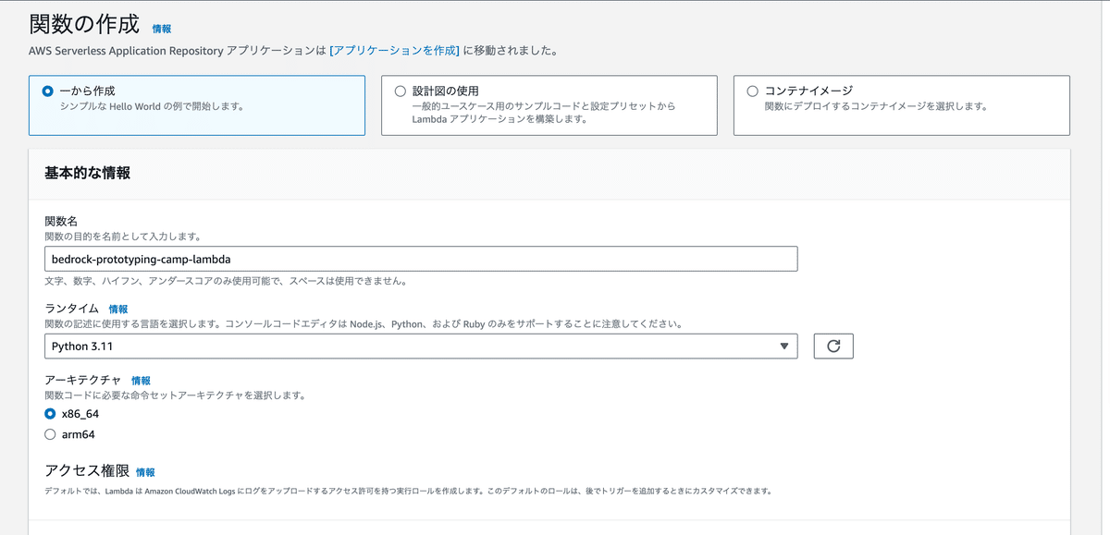Click the 設計図の使用 card area

(550, 105)
